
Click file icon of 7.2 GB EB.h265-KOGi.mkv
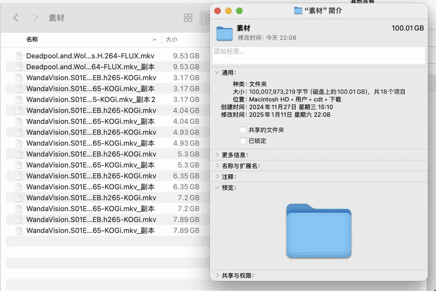coord(19,198)
